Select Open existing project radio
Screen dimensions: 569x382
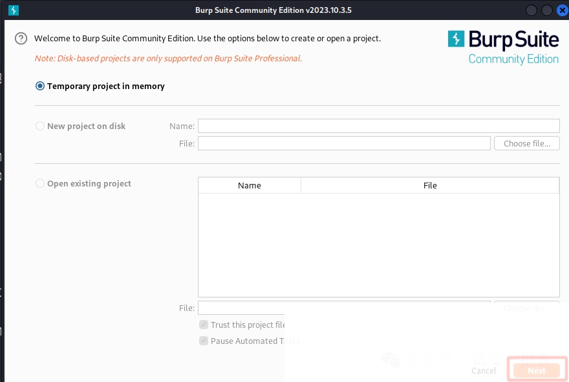40,183
